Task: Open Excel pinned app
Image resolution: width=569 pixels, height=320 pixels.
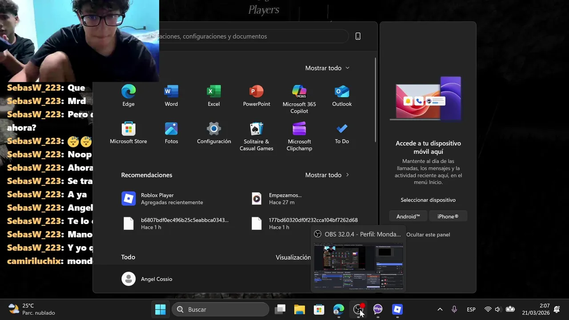Action: pyautogui.click(x=214, y=96)
